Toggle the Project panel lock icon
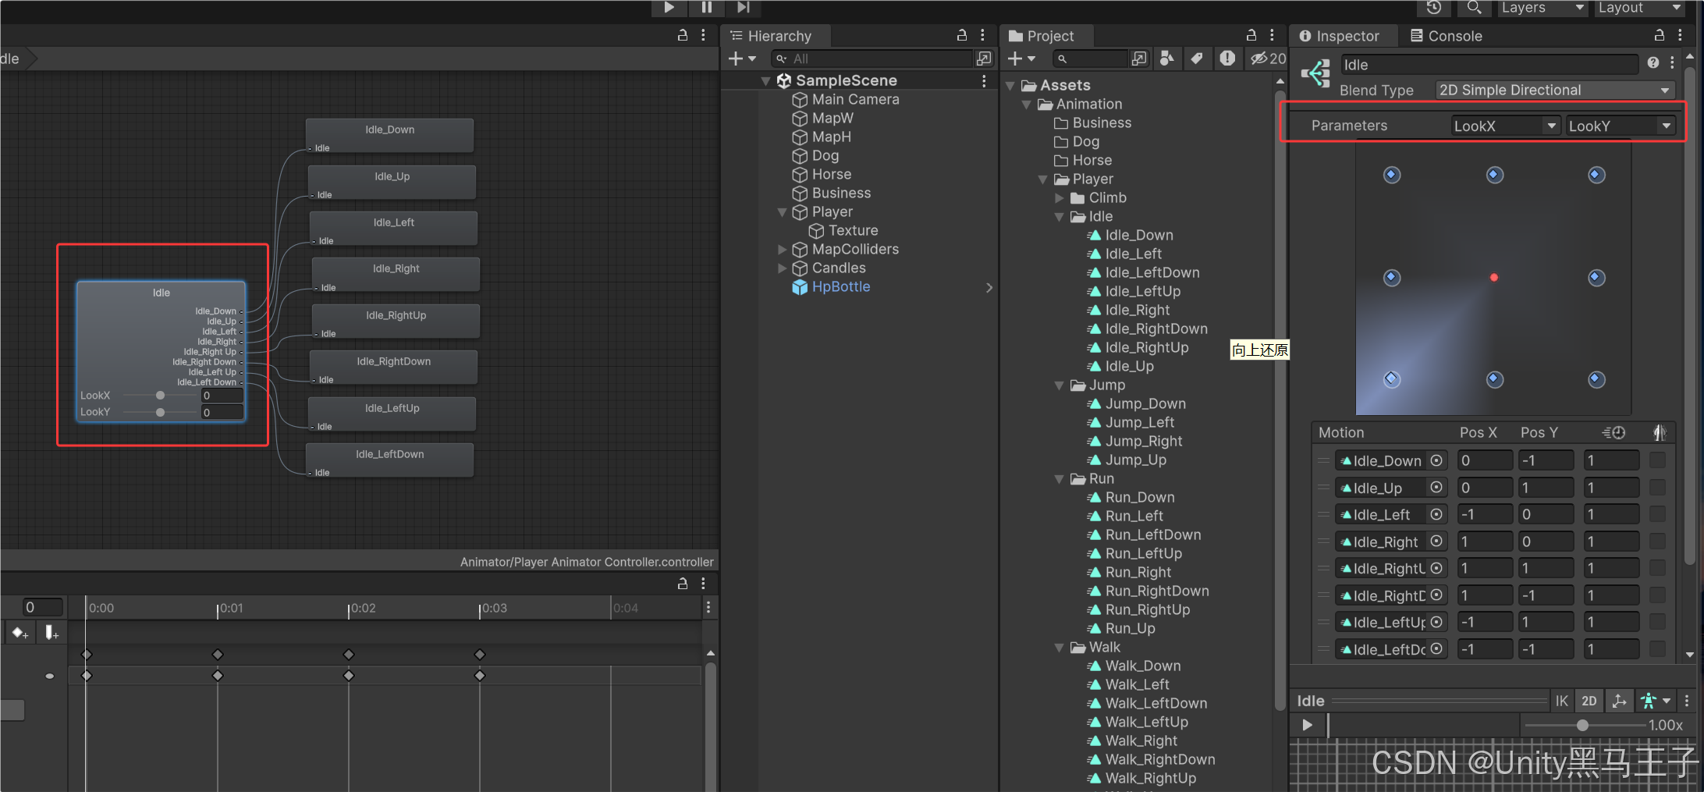1704x792 pixels. (1251, 35)
